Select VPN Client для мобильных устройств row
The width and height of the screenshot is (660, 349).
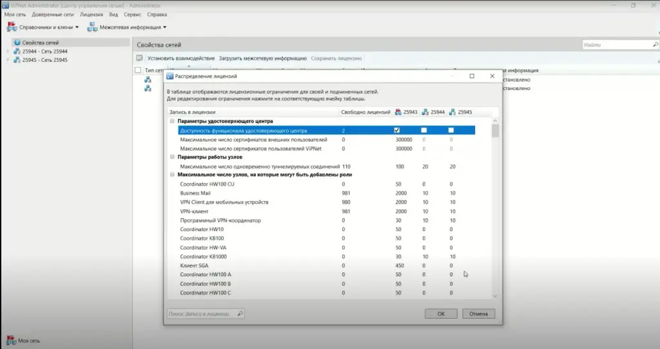click(326, 202)
